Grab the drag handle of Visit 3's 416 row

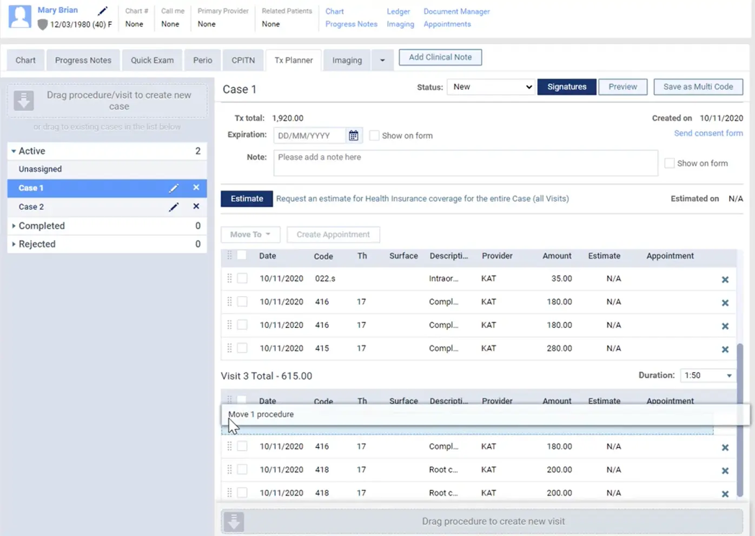229,446
